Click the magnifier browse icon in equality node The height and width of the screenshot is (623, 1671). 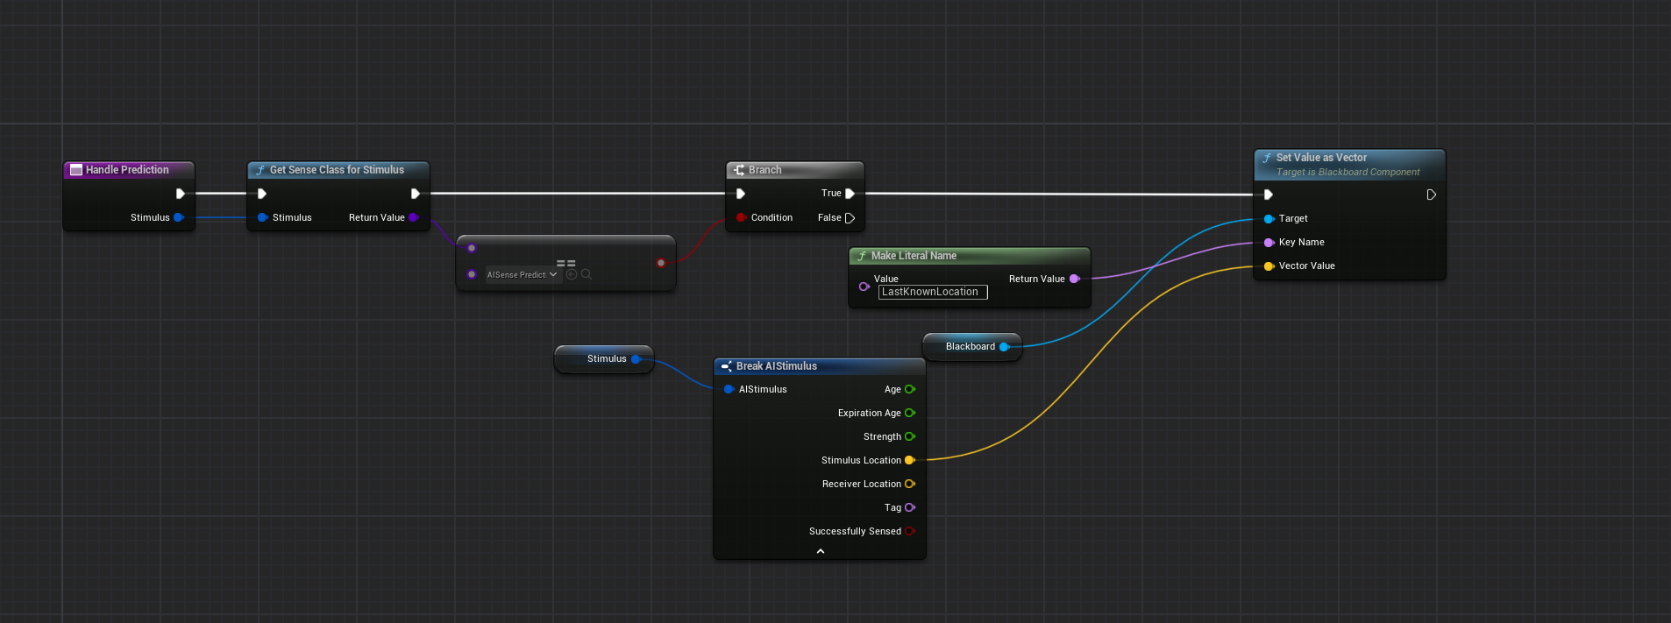click(587, 274)
